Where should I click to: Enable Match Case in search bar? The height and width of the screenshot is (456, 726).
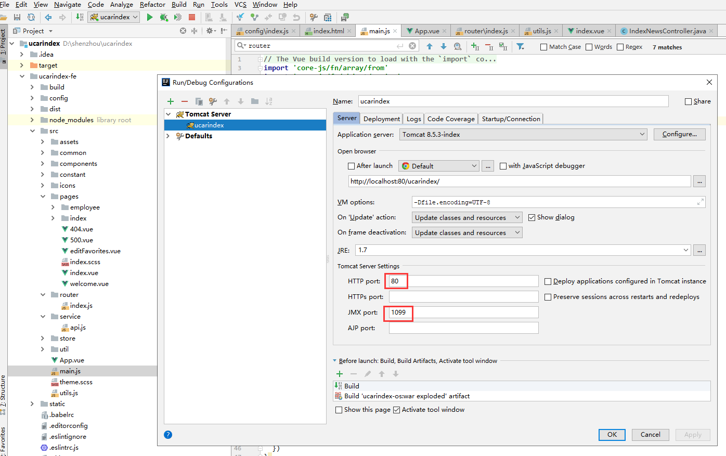544,47
